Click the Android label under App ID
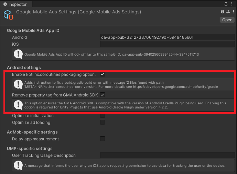Viewport: 237px width, 174px height. pyautogui.click(x=20, y=37)
